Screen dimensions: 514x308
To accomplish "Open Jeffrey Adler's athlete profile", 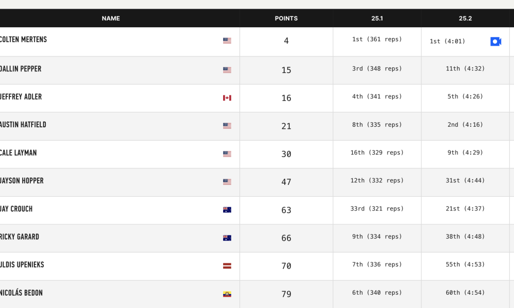I will (21, 97).
